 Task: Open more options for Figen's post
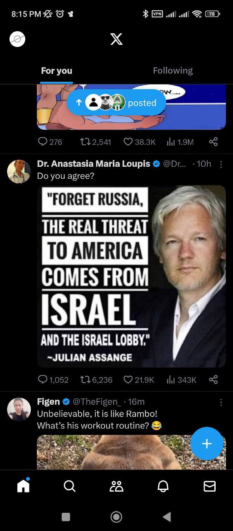pos(221,402)
